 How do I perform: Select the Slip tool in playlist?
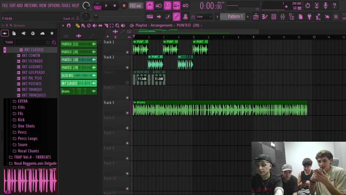tap(100, 25)
